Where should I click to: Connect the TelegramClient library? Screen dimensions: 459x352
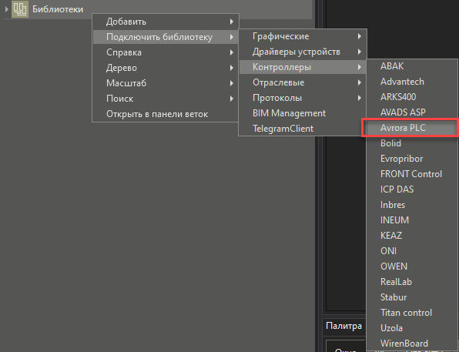pos(303,129)
